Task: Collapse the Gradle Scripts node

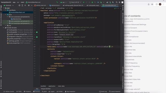Action: 4,28
